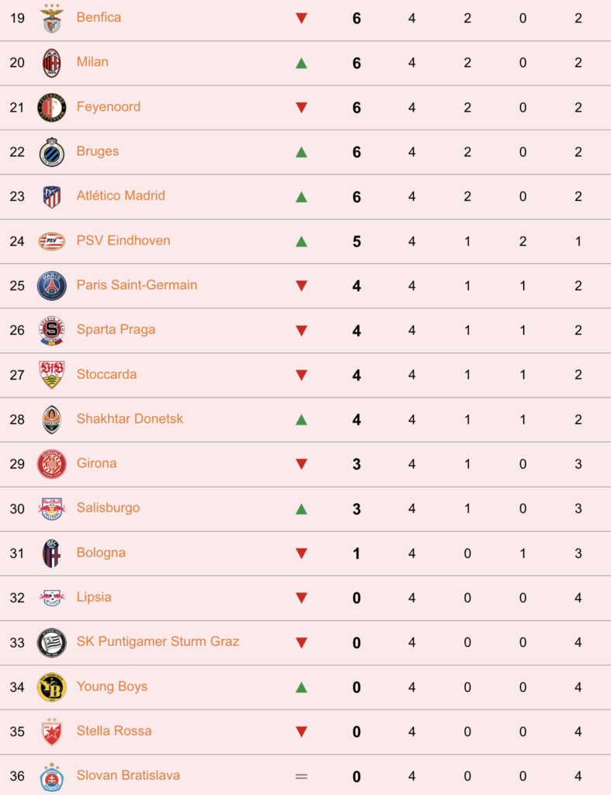The image size is (611, 795).
Task: Open the Salisburgo team link
Action: (x=108, y=508)
